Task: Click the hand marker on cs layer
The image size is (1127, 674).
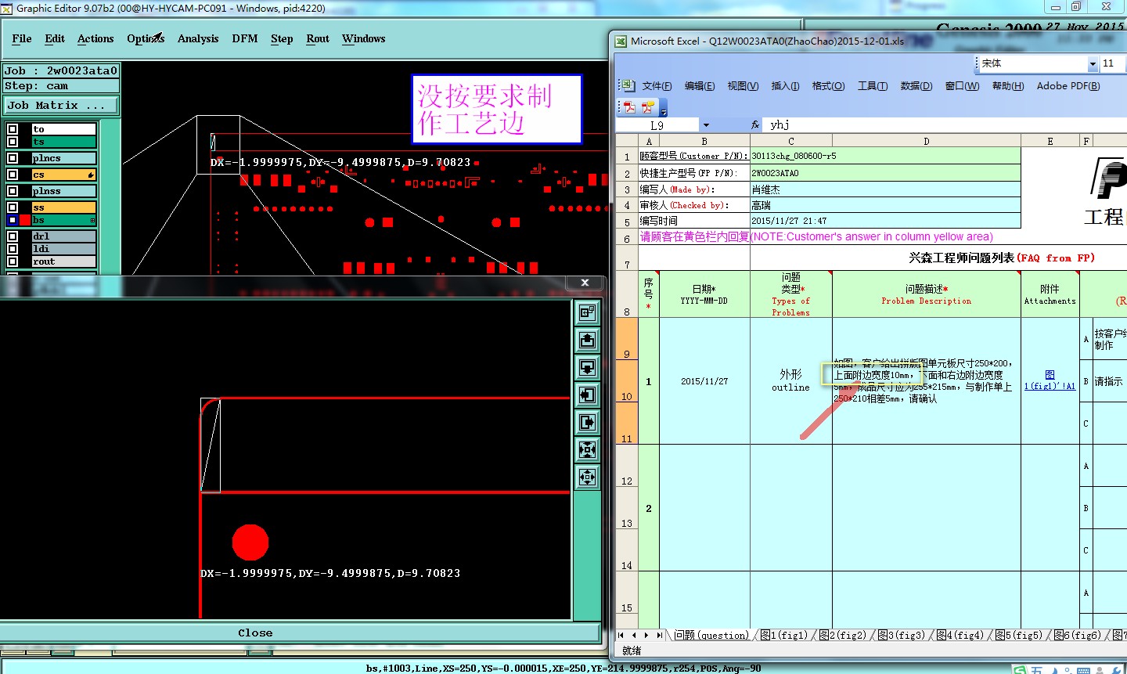Action: tap(91, 175)
